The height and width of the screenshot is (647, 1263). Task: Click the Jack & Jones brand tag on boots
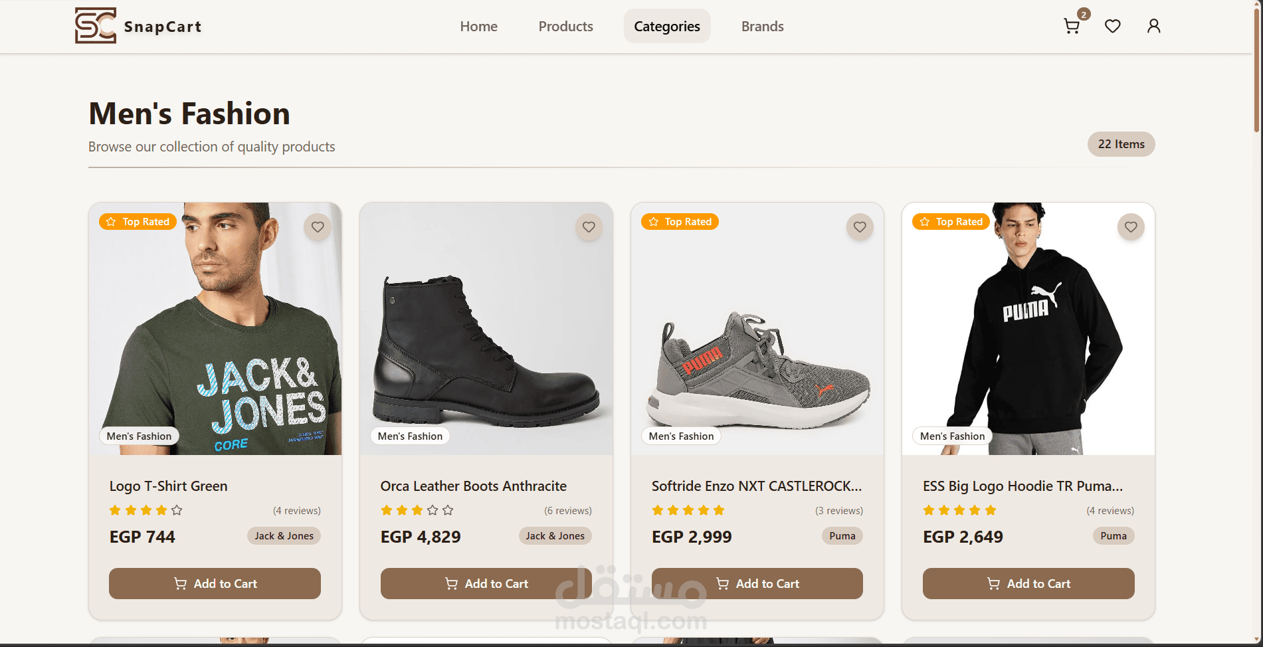(x=555, y=536)
